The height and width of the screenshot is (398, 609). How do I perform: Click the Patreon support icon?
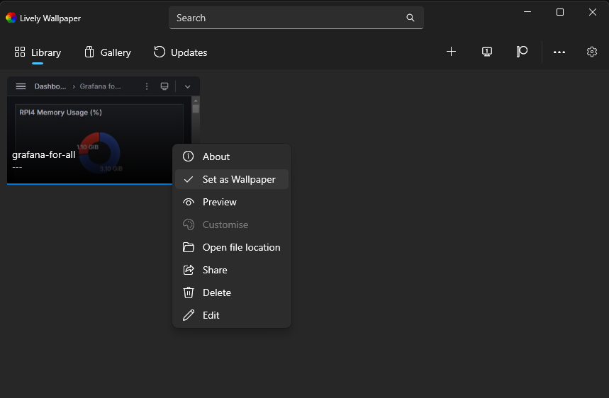522,52
